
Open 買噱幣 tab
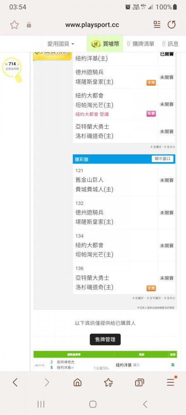pos(105,44)
